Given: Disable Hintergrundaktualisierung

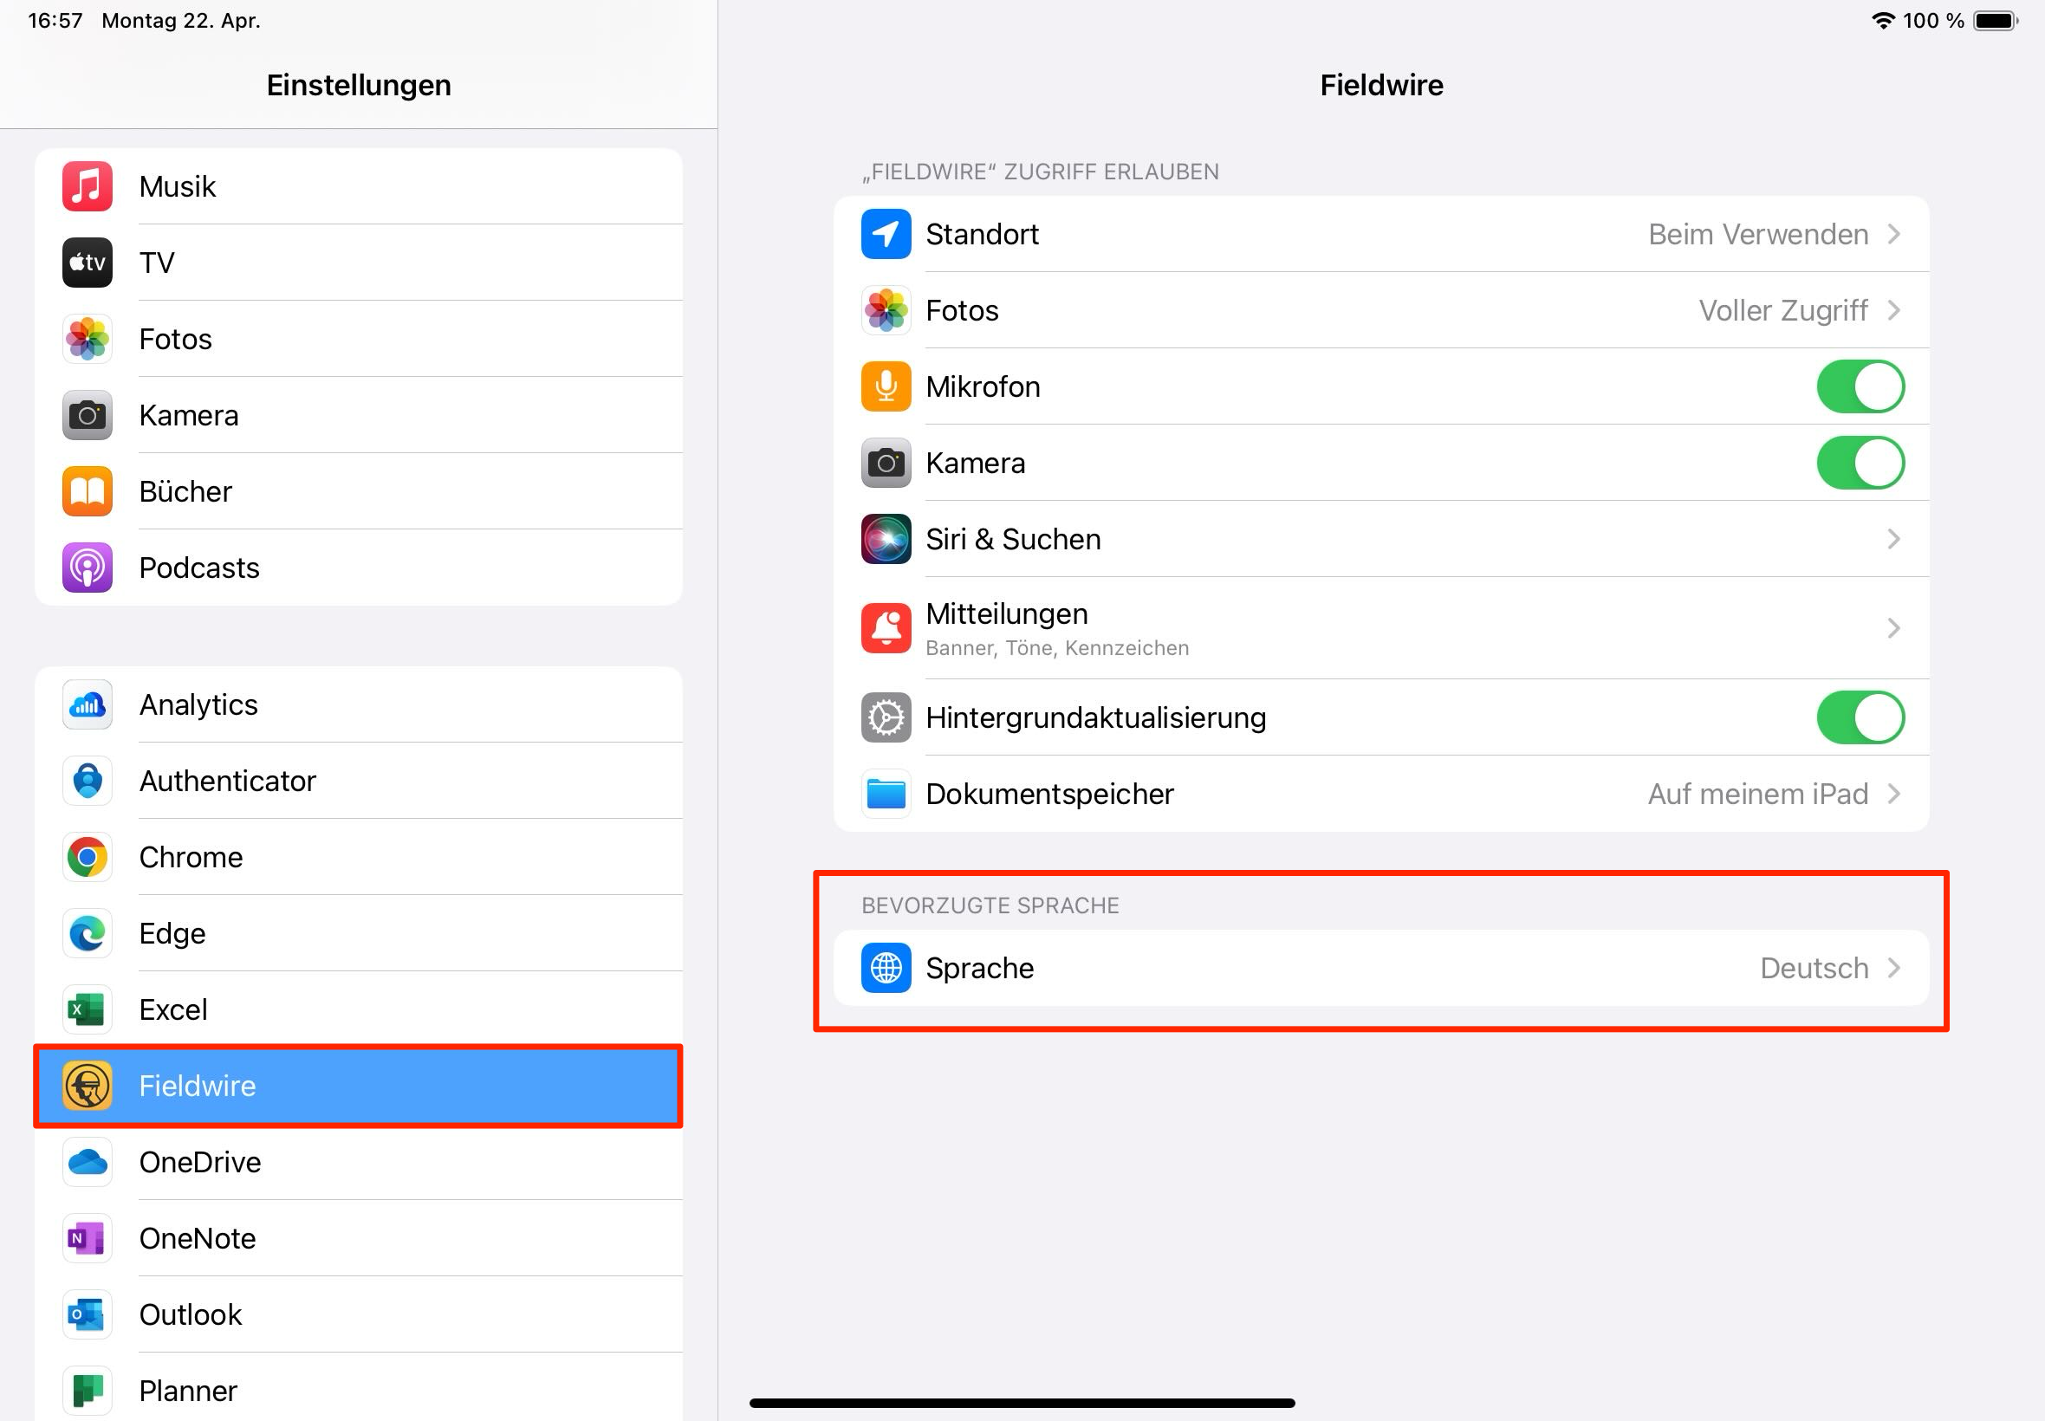Looking at the screenshot, I should tap(1860, 717).
